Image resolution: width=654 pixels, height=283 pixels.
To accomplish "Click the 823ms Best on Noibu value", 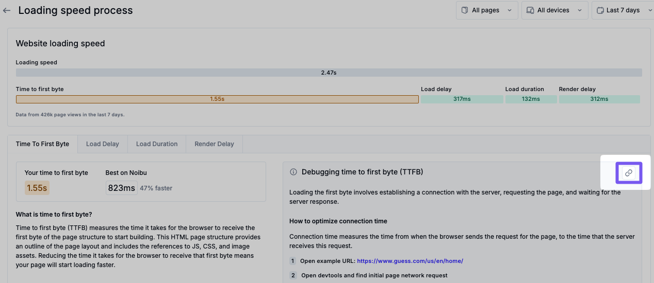I will click(121, 188).
